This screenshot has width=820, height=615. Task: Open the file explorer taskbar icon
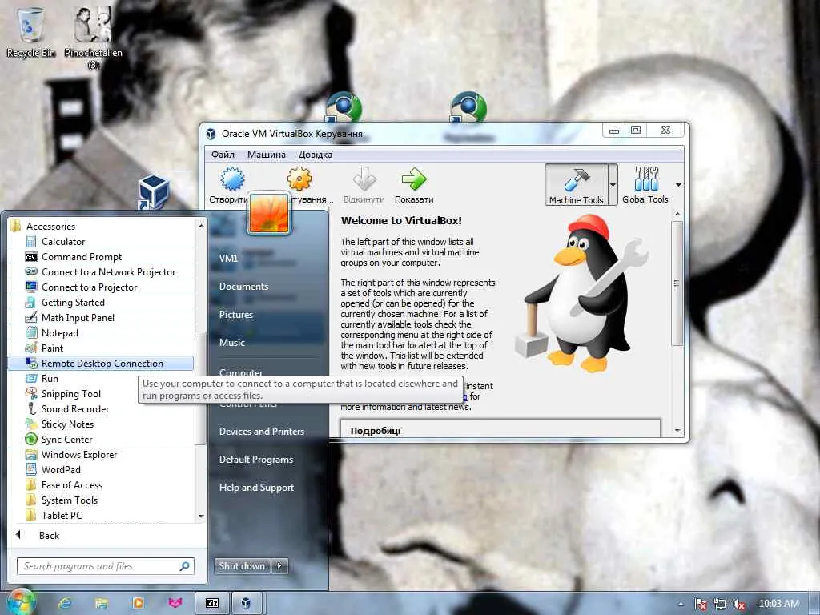pyautogui.click(x=102, y=603)
